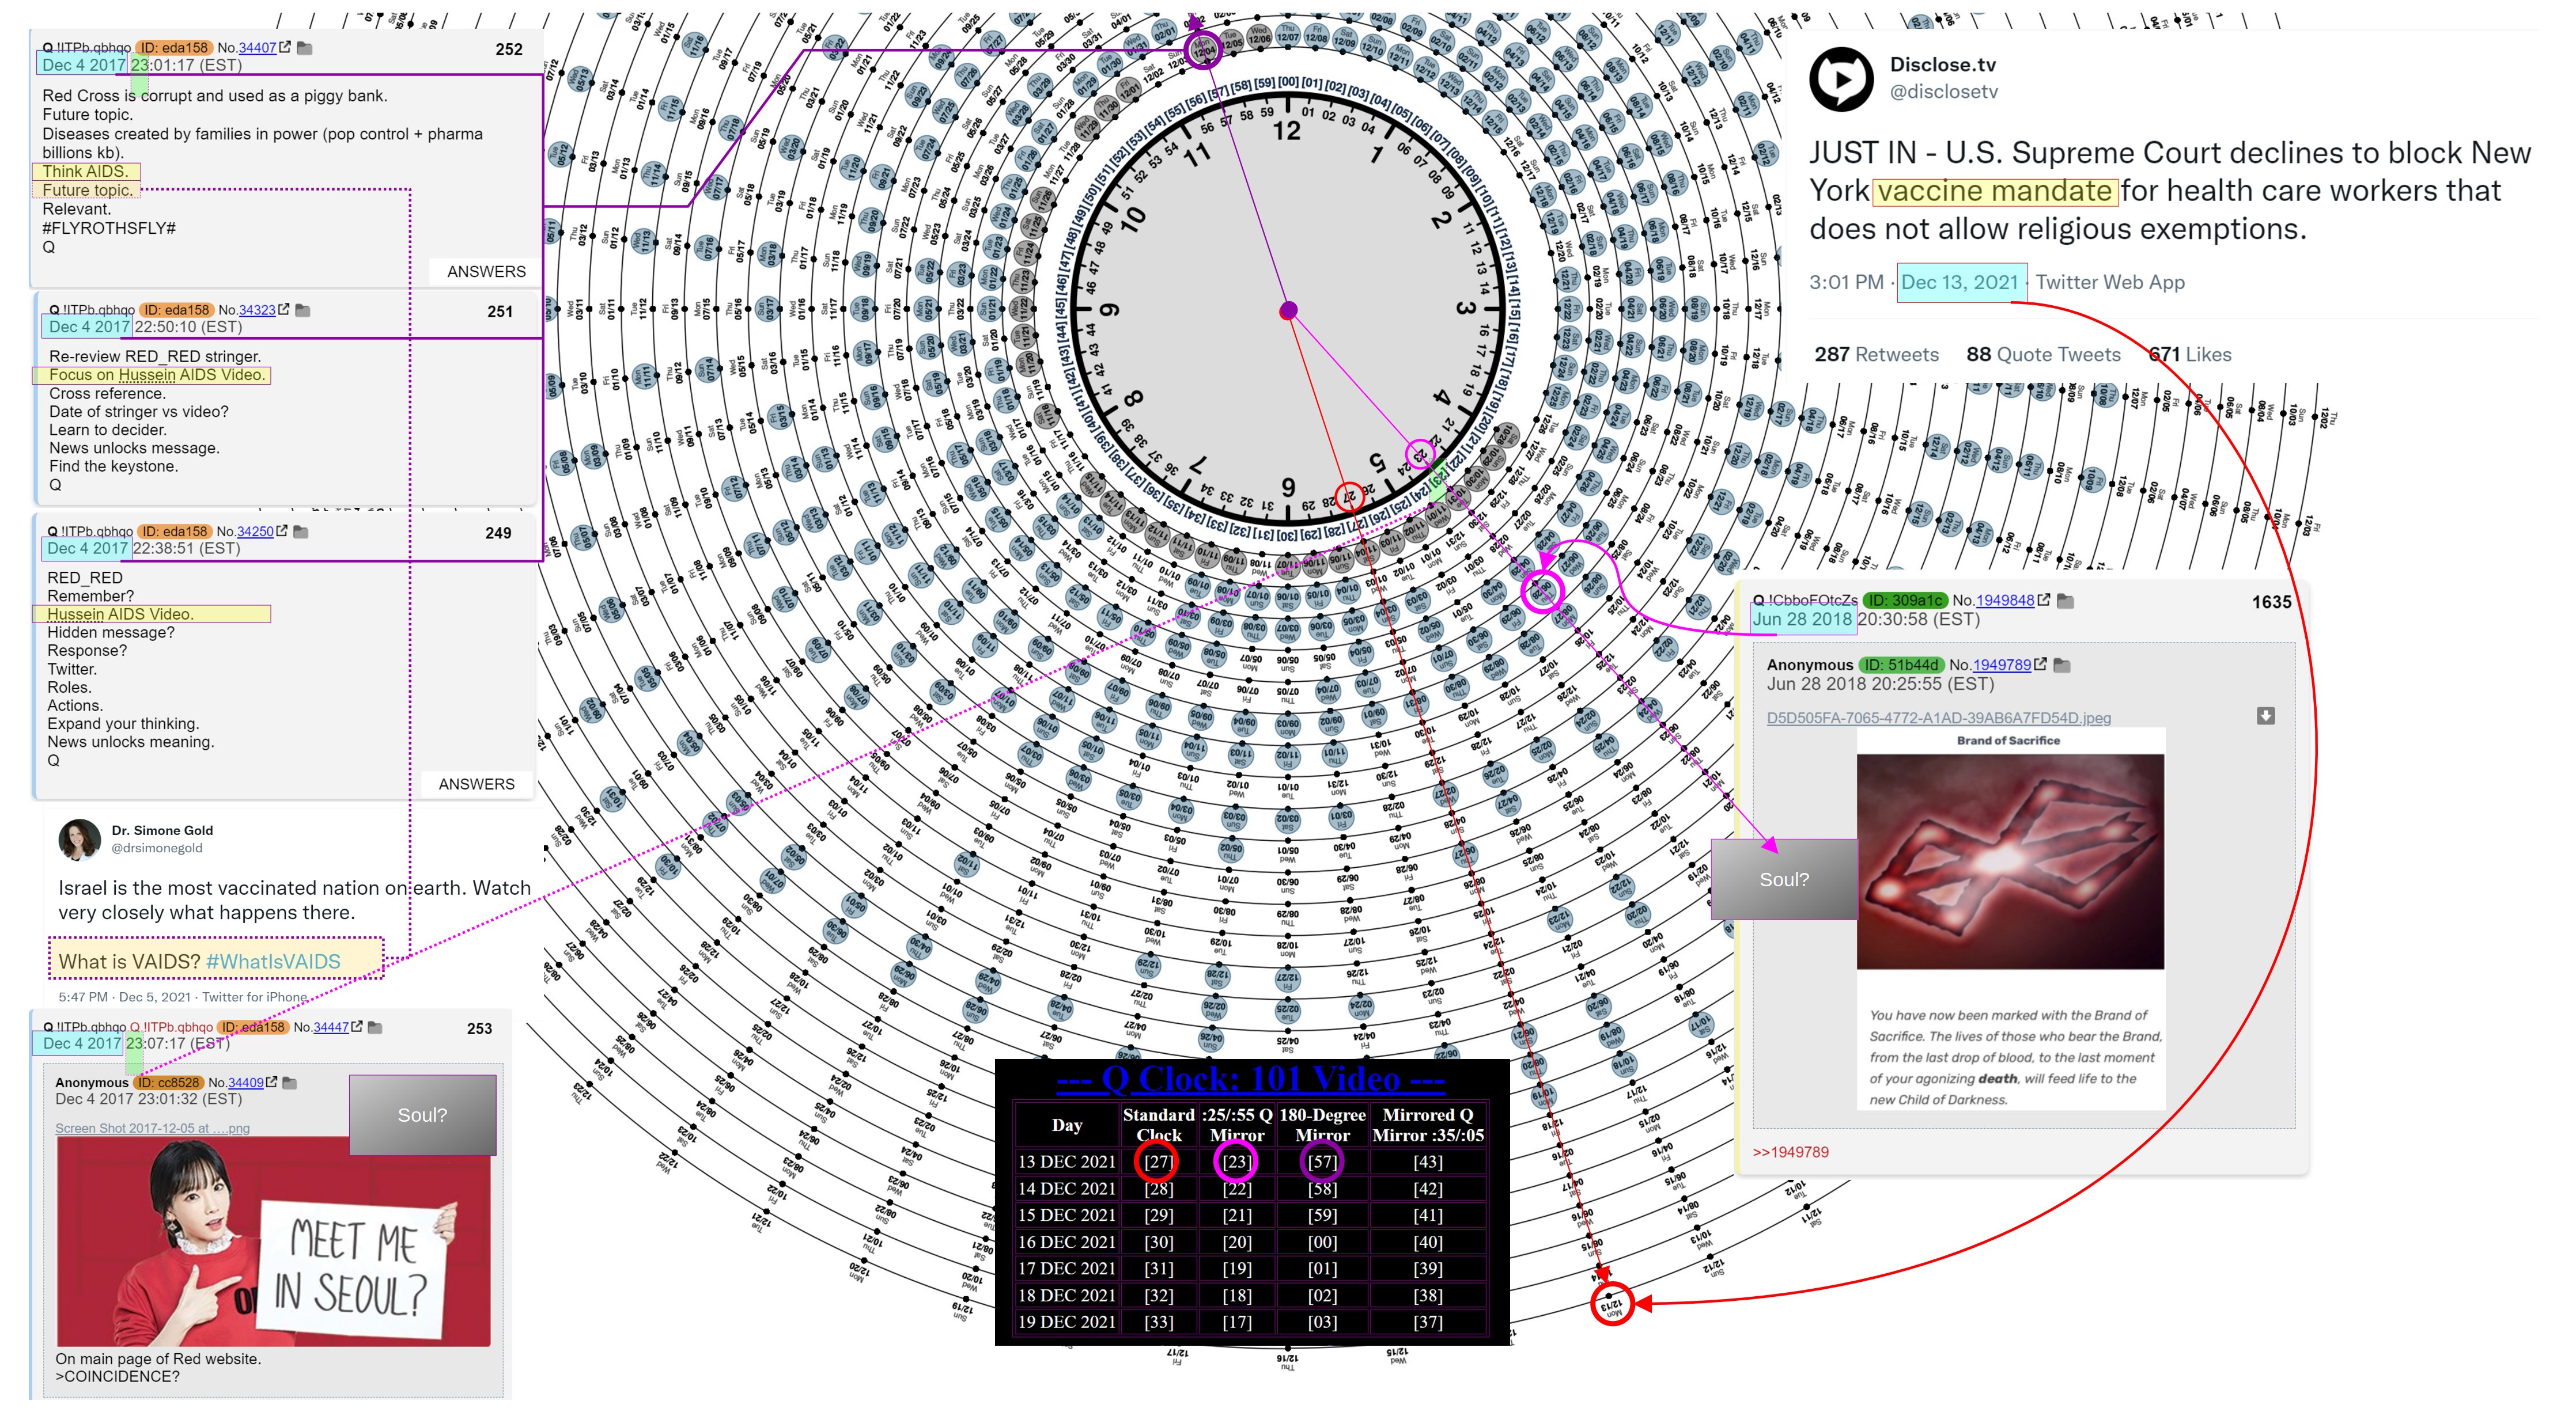Image resolution: width=2576 pixels, height=1416 pixels.
Task: Click the Dr. Simone Gold display name
Action: (x=162, y=829)
